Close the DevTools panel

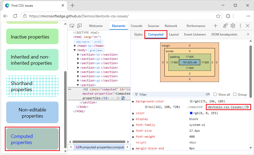click(x=248, y=26)
